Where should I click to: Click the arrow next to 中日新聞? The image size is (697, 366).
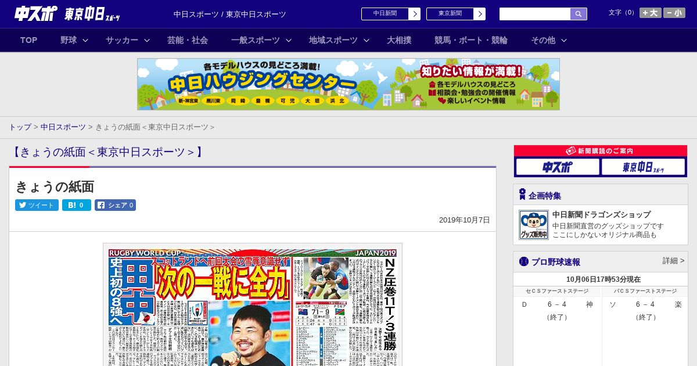(x=415, y=14)
